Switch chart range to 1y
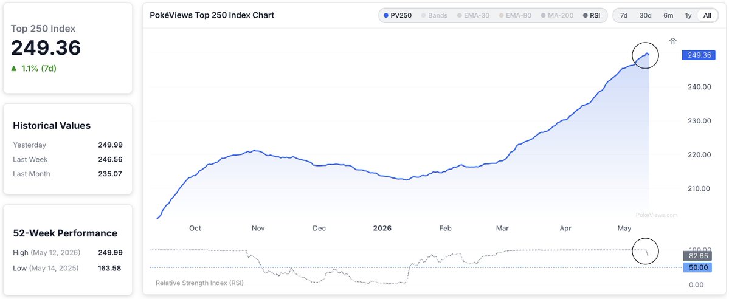 pos(688,15)
